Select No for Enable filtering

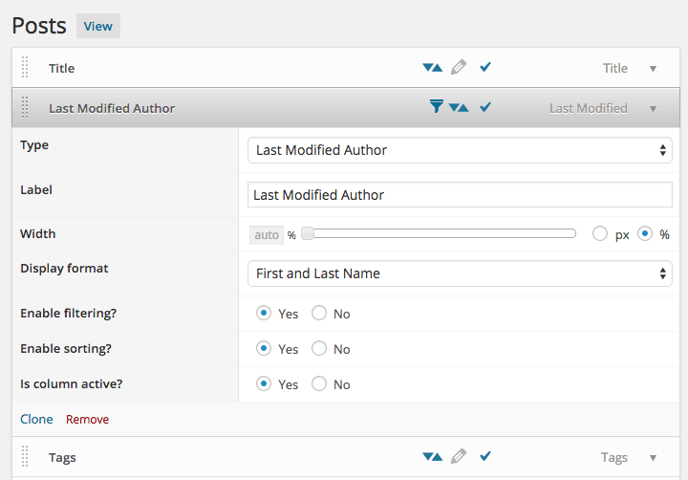(x=319, y=314)
